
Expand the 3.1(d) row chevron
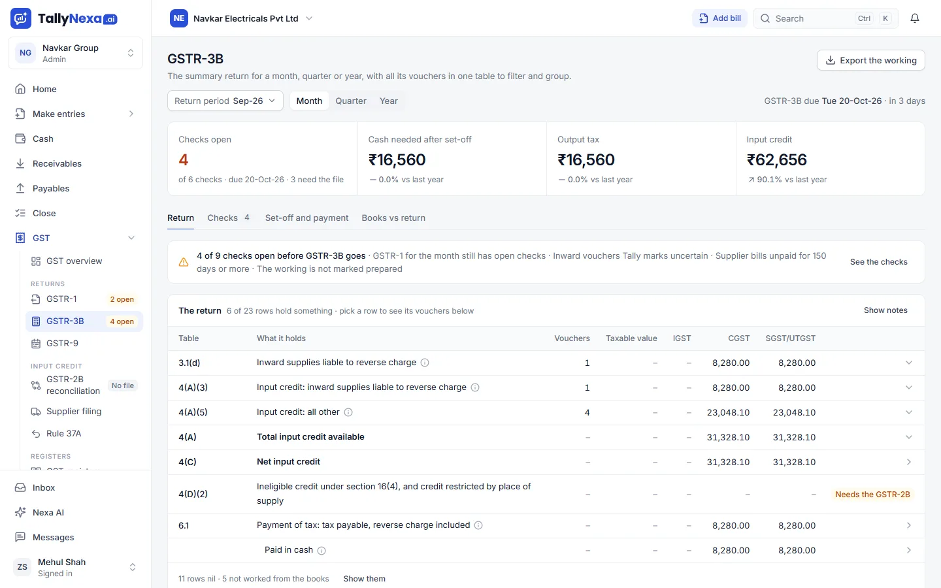(909, 363)
